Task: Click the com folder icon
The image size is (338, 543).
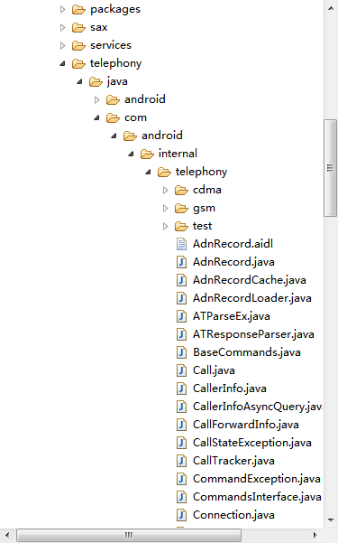Action: pos(113,118)
